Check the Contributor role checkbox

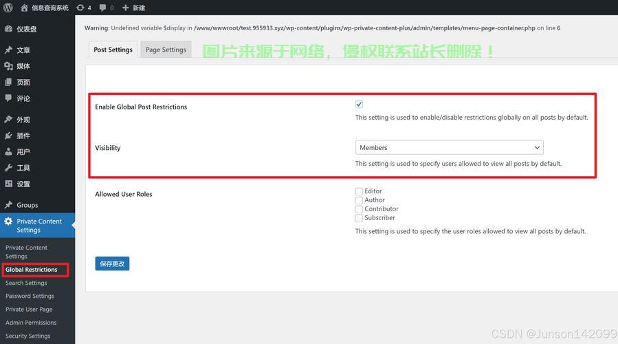(x=359, y=209)
